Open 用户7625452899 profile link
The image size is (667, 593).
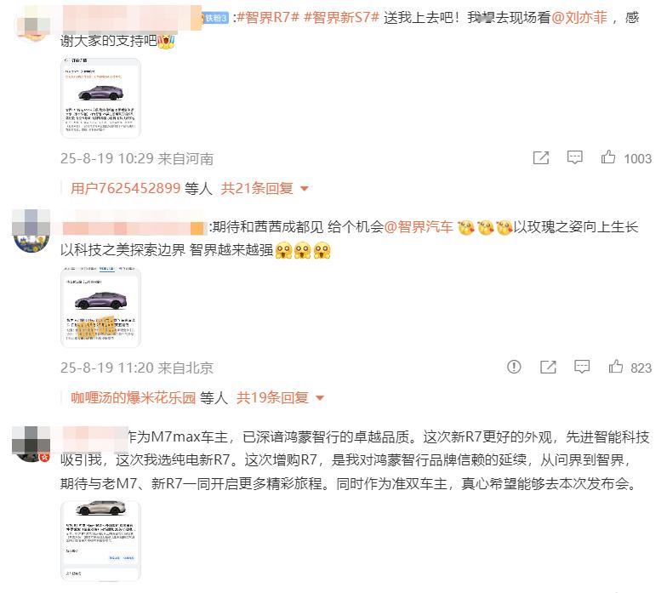click(x=126, y=188)
